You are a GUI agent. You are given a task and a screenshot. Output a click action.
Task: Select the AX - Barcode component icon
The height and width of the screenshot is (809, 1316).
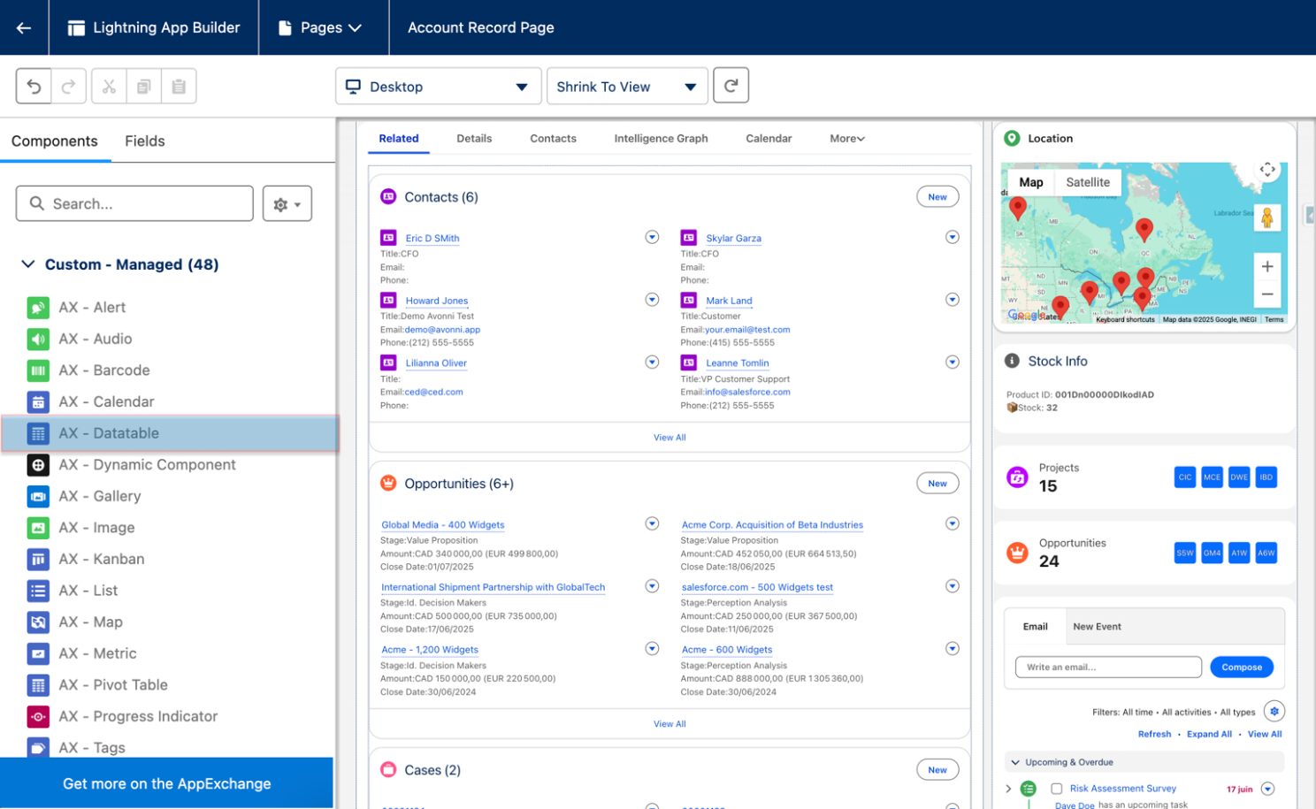tap(38, 370)
